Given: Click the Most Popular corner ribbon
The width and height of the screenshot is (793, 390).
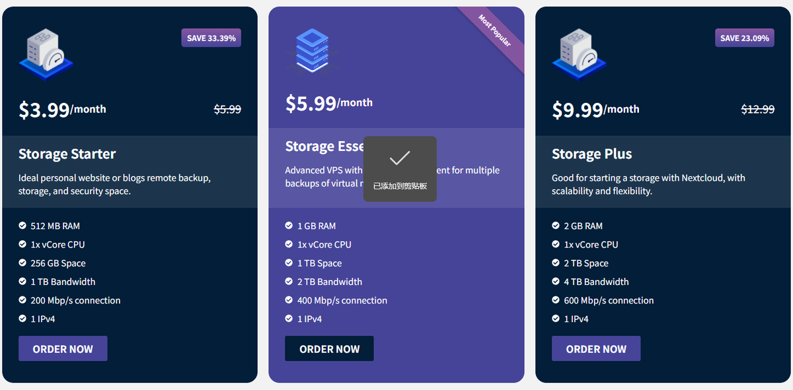Looking at the screenshot, I should (x=494, y=30).
